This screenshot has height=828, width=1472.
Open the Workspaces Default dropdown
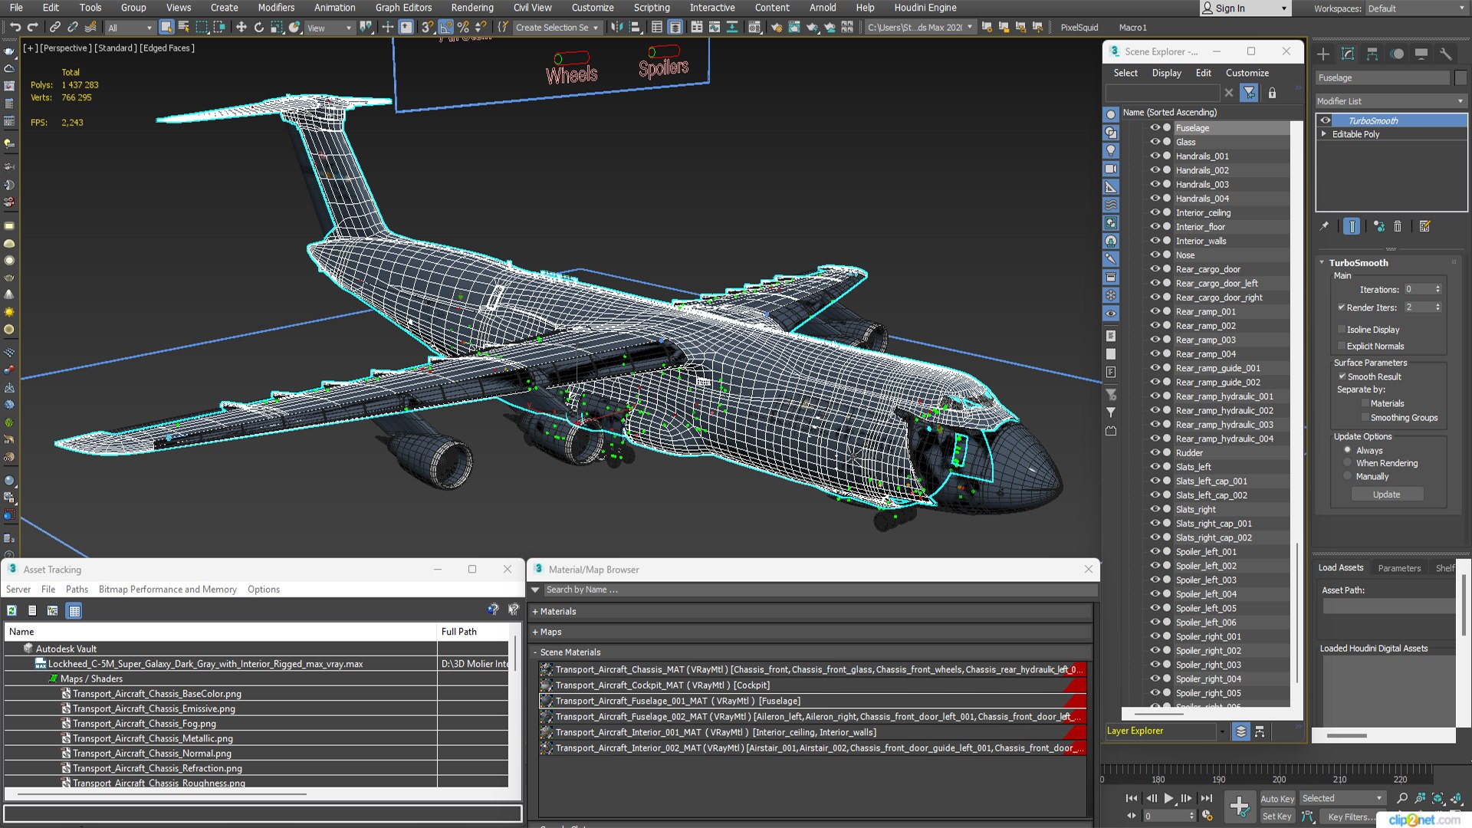tap(1416, 8)
